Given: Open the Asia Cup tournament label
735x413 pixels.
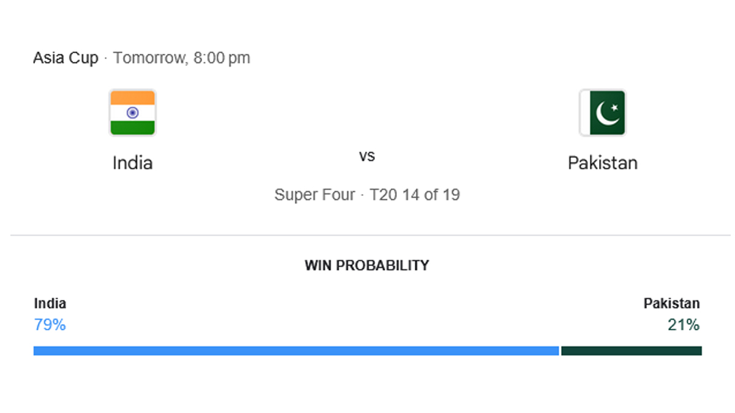Looking at the screenshot, I should tap(66, 58).
